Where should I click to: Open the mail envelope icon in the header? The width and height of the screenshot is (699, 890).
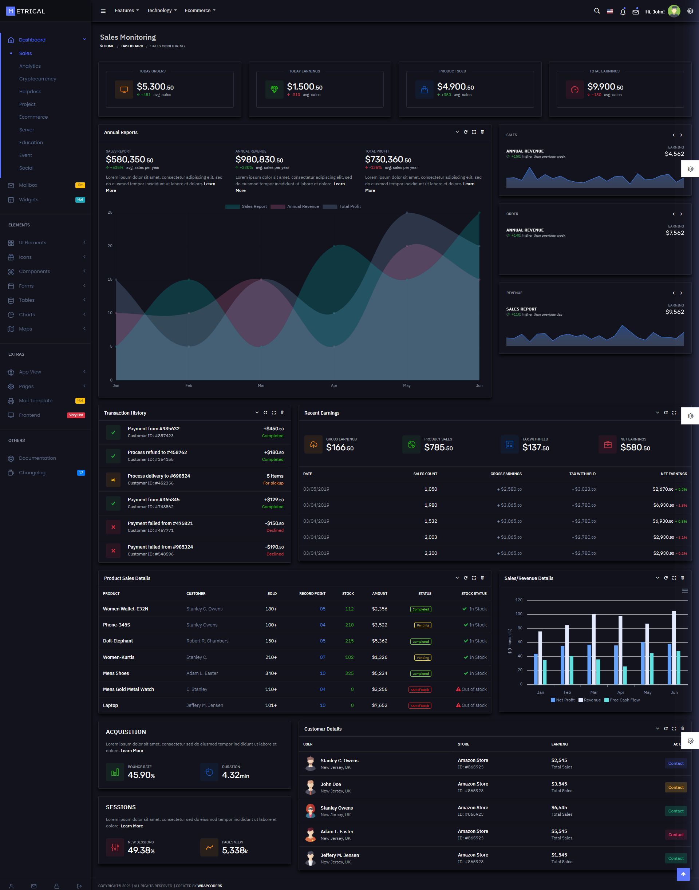[x=635, y=12]
